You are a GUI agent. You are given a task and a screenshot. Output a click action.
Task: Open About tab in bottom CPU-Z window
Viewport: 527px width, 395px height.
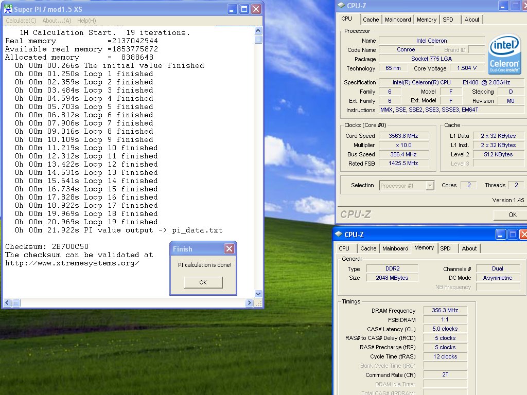(469, 248)
